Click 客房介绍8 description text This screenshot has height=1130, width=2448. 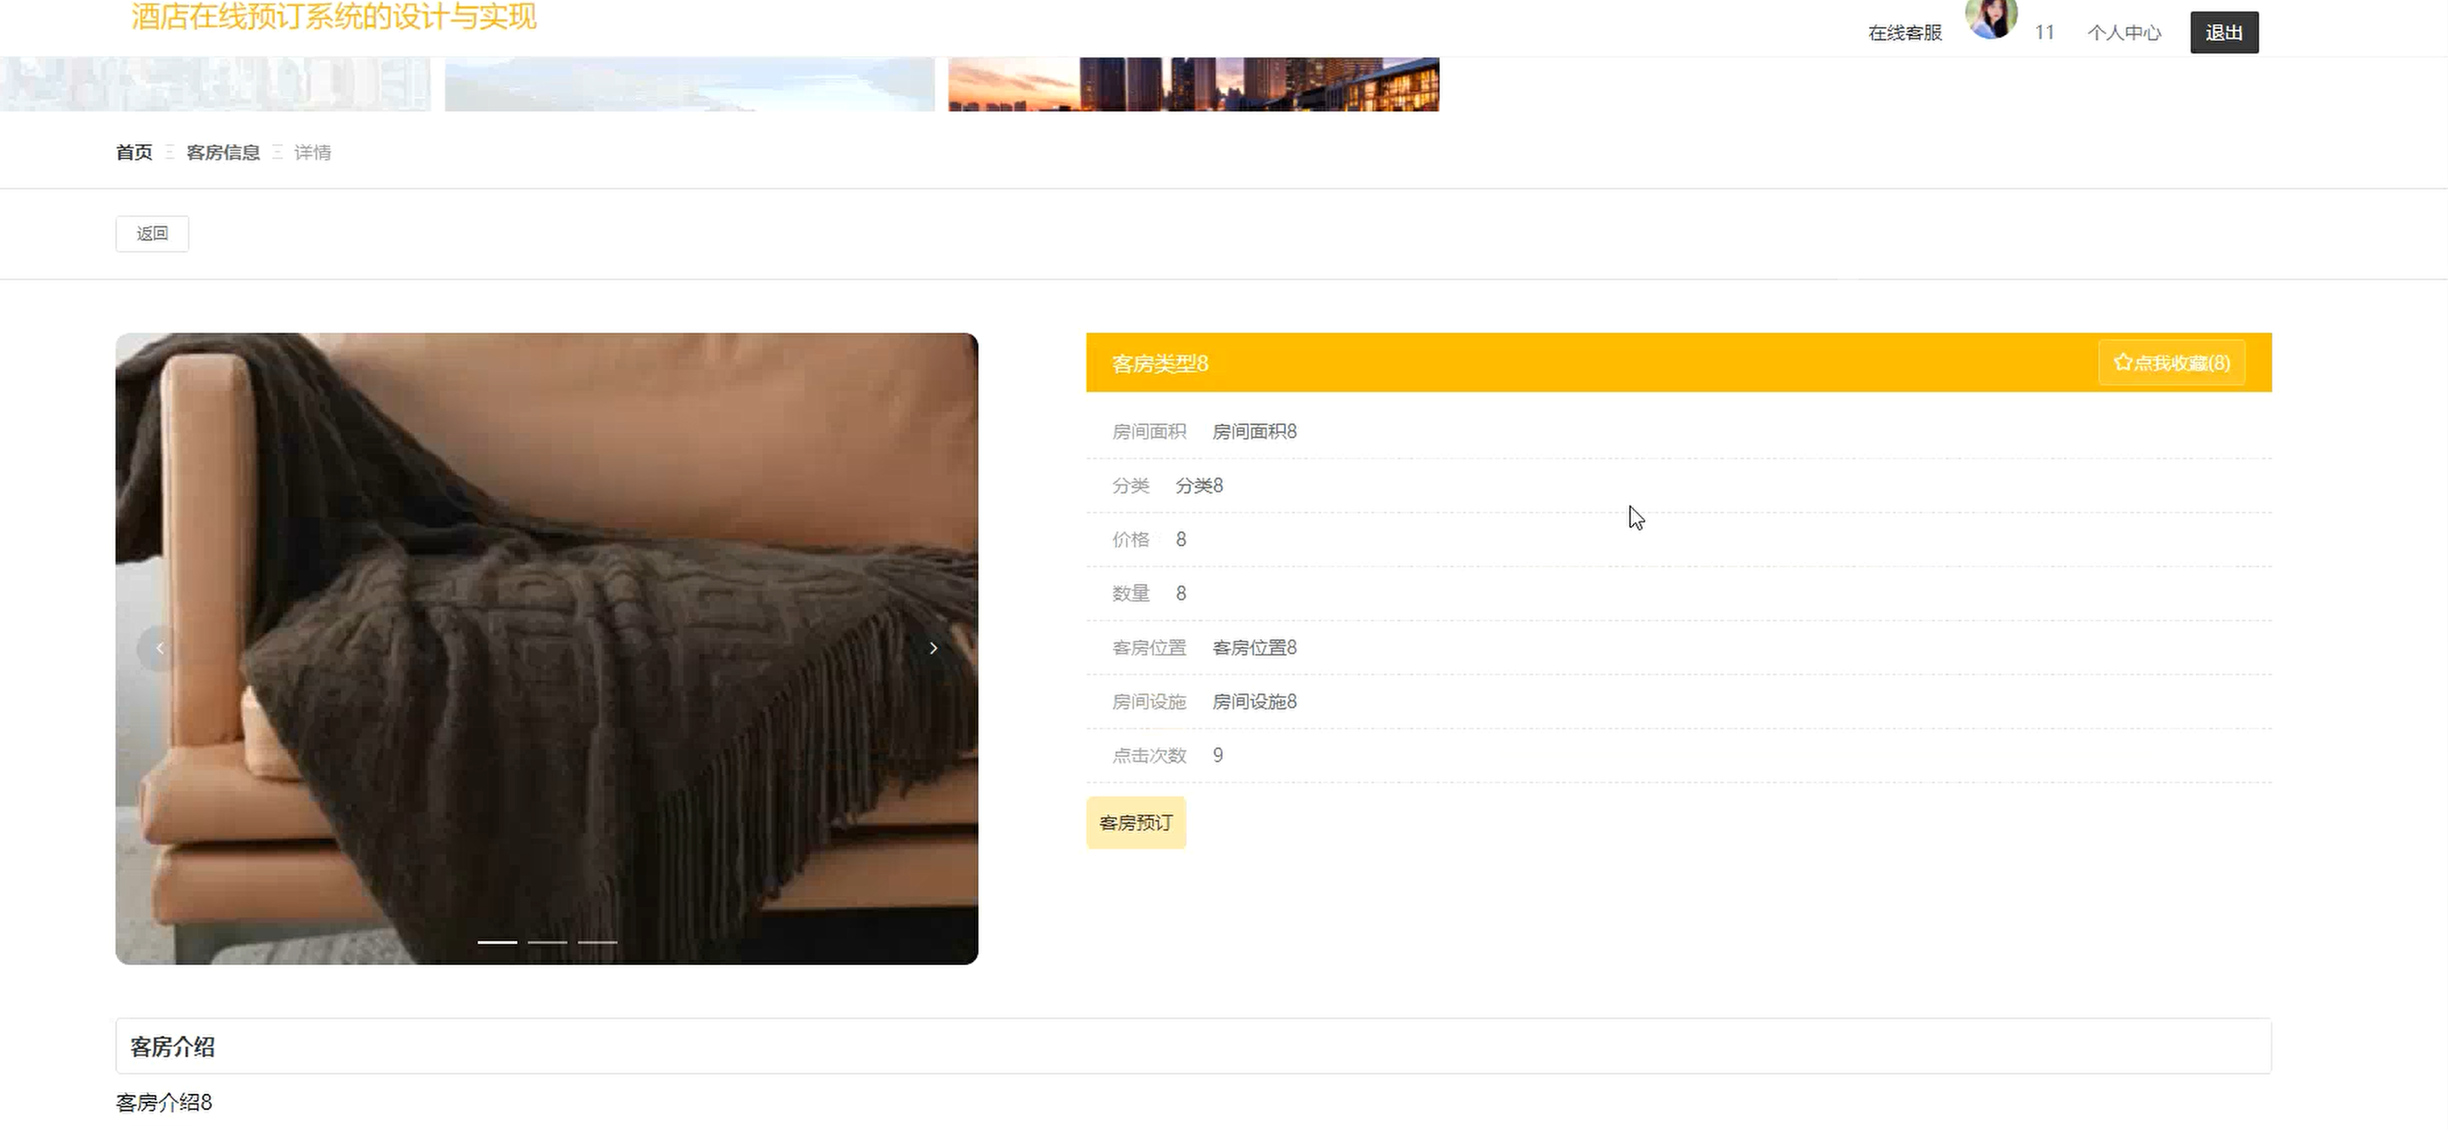pyautogui.click(x=163, y=1103)
